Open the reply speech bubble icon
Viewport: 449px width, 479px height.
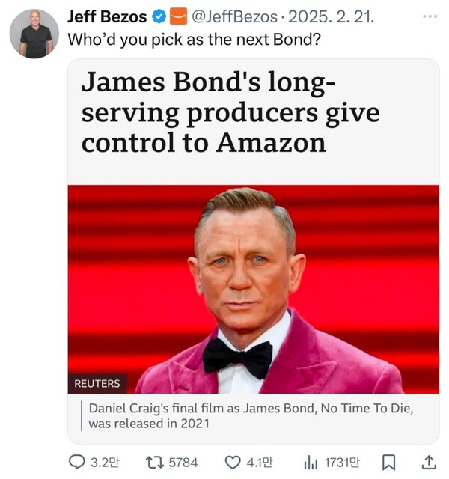point(77,462)
